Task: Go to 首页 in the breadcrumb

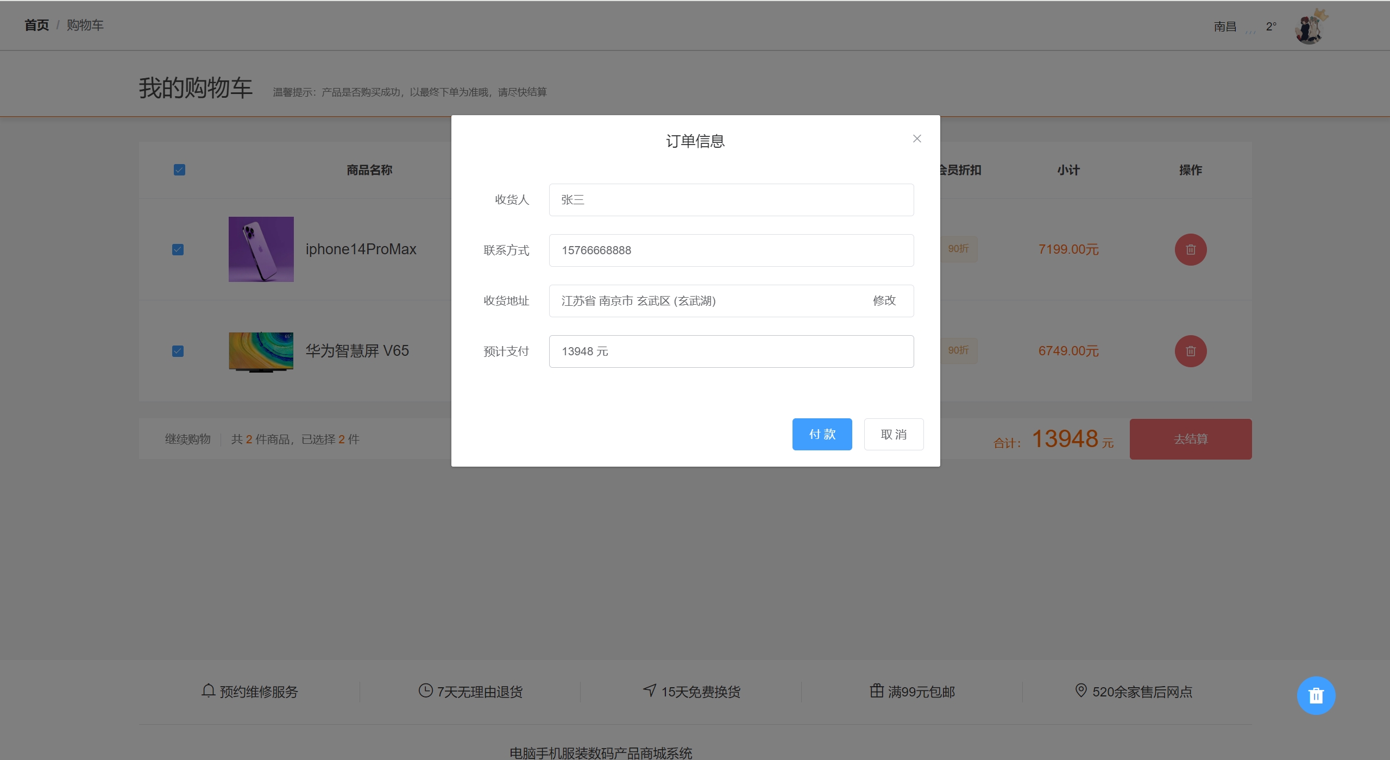Action: tap(36, 25)
